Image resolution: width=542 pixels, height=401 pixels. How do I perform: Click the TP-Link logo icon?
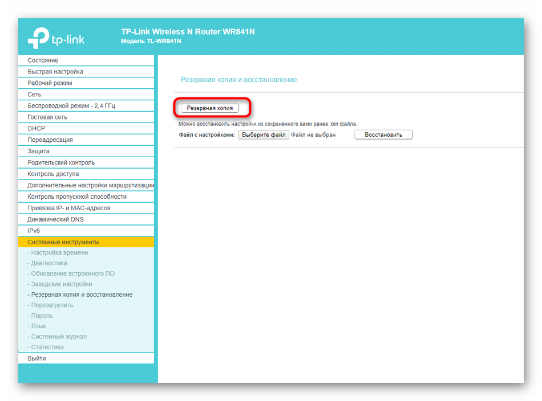[x=38, y=37]
